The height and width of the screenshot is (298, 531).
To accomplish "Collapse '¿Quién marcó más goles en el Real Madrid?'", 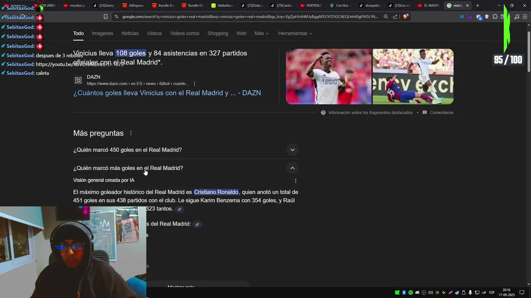I will click(x=186, y=168).
